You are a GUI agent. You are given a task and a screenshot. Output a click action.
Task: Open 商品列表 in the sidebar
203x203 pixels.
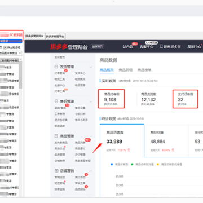(80, 143)
